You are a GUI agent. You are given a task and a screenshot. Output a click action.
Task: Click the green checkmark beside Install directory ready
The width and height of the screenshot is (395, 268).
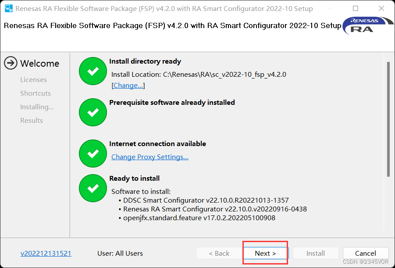[x=93, y=71]
